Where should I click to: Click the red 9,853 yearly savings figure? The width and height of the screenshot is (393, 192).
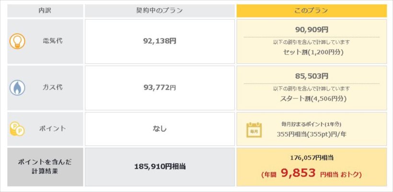298,173
